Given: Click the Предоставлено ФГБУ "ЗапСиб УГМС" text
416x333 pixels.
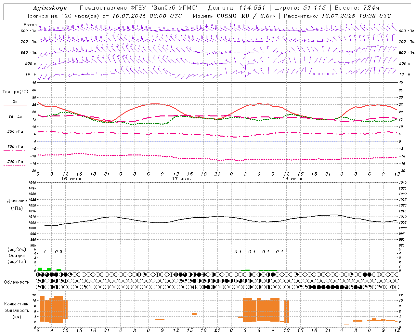Looking at the screenshot, I should click(x=139, y=8).
